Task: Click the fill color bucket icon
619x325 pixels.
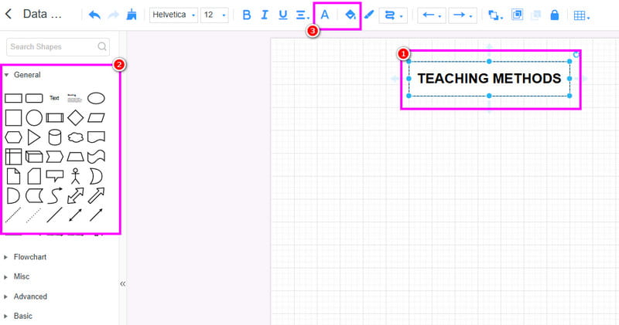Action: tap(351, 15)
